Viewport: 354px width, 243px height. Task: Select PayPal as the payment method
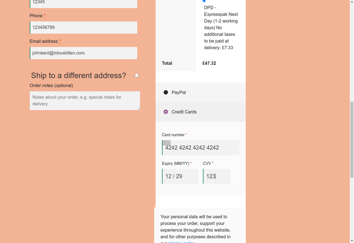click(166, 92)
